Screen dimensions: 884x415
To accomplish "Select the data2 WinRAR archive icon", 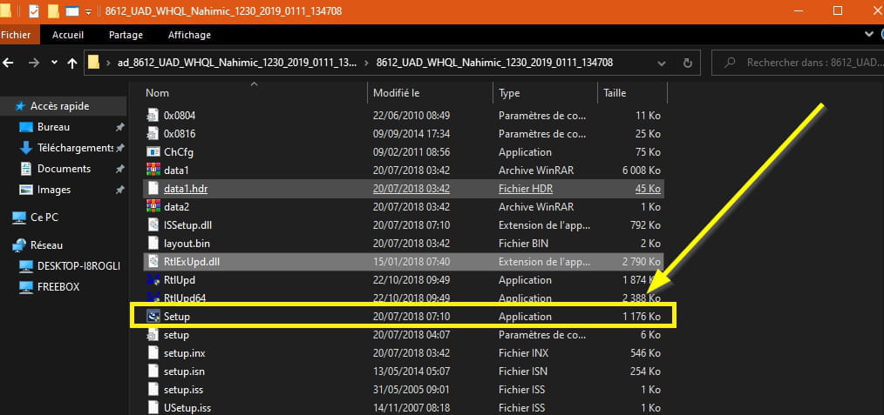I will tap(153, 206).
